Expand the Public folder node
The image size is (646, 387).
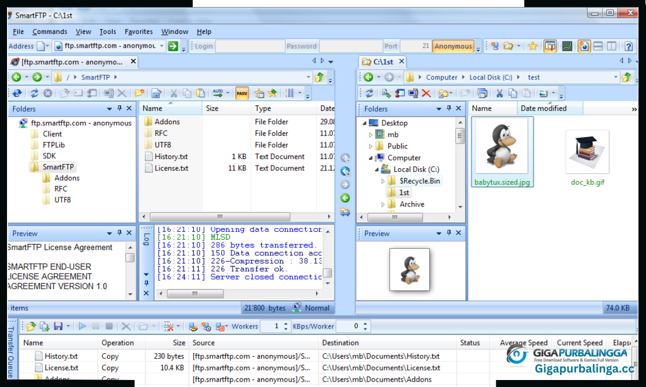[x=370, y=146]
